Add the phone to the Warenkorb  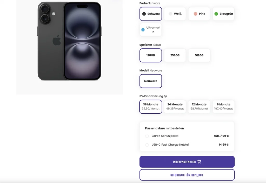187,162
